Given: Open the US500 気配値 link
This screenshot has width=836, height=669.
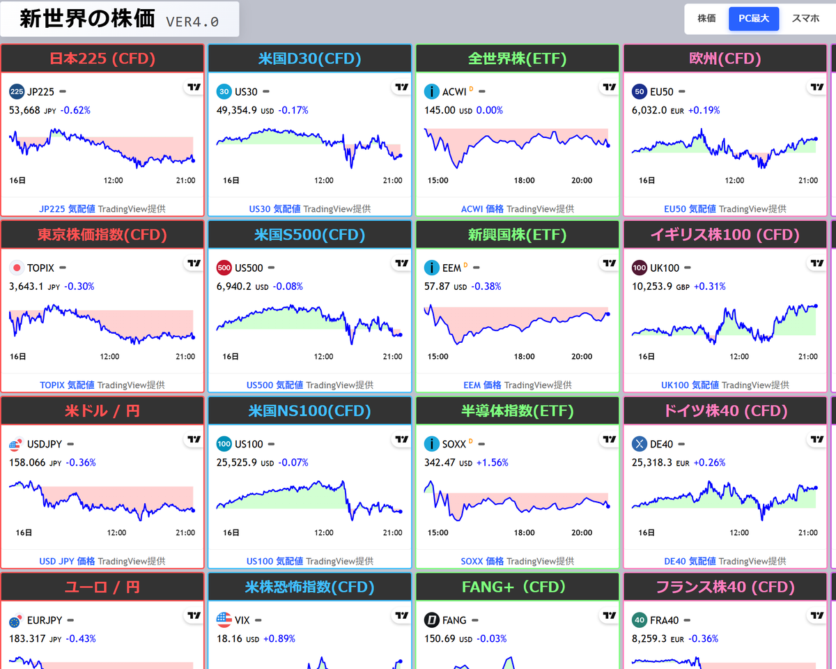Looking at the screenshot, I should 274,385.
